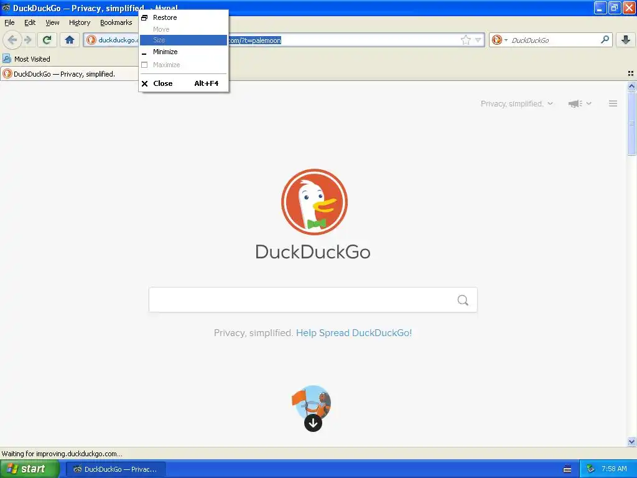Screen dimensions: 637x478
Task: Select the DuckDuckGo — Privacy, simplified tab
Action: pos(69,74)
